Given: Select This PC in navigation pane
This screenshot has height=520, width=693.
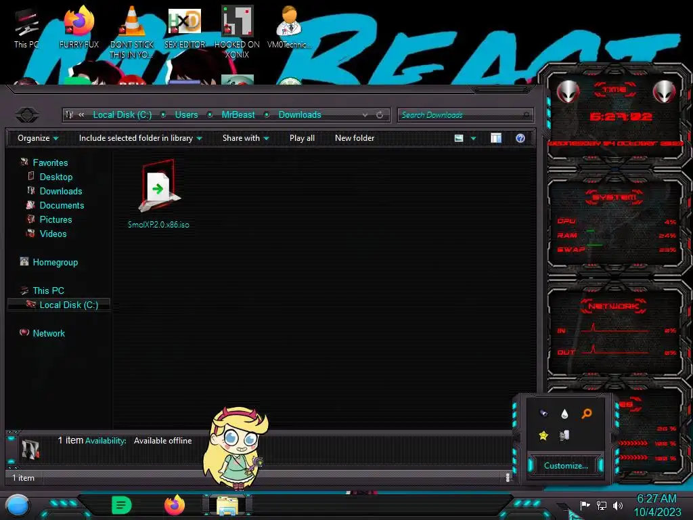Looking at the screenshot, I should 49,290.
